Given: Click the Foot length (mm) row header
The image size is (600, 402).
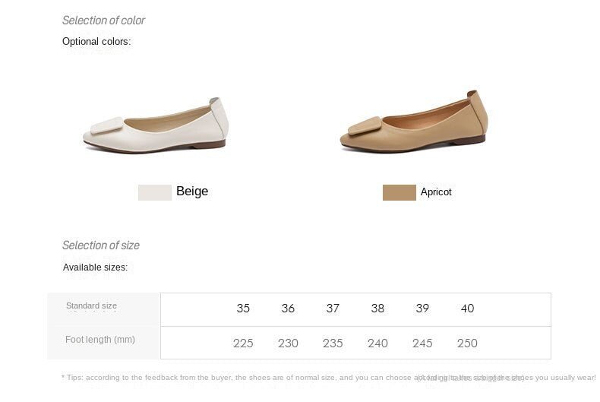Looking at the screenshot, I should (99, 340).
